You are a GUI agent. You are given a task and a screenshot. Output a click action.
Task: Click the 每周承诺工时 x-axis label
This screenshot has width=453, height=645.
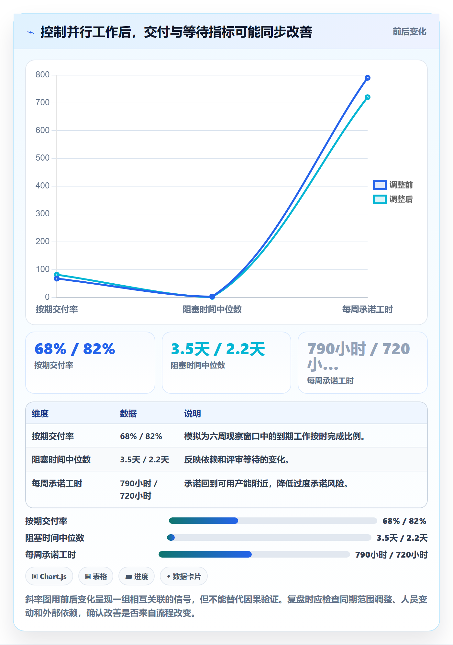(x=367, y=309)
